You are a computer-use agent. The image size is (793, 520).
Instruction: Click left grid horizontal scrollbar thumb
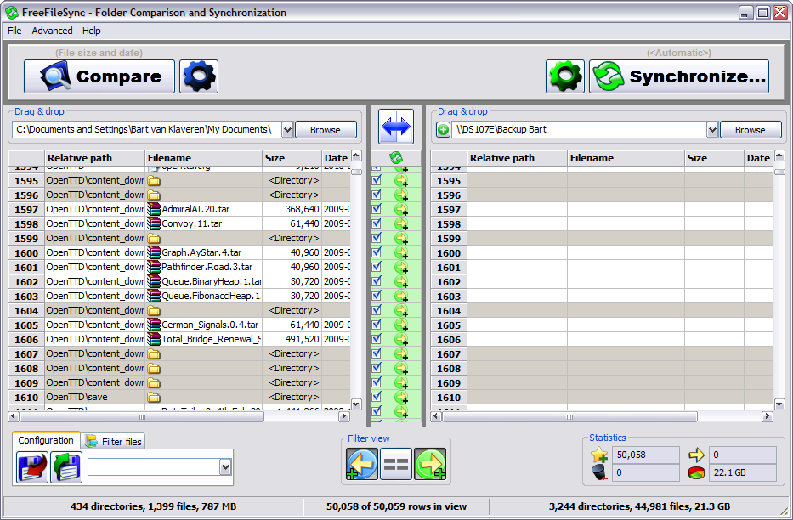point(142,417)
